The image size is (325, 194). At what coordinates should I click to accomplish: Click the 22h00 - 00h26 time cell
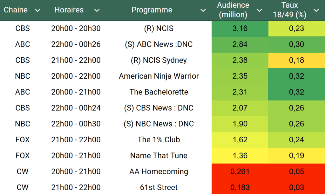click(76, 44)
